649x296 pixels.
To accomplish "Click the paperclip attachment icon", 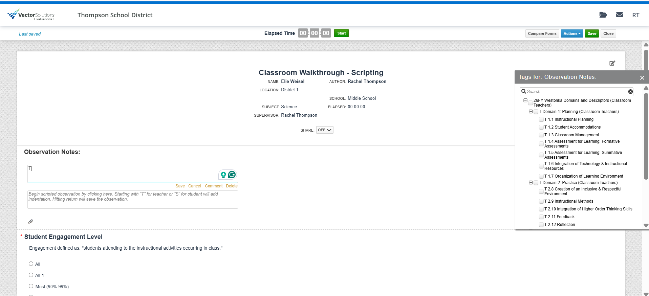I will [x=30, y=222].
